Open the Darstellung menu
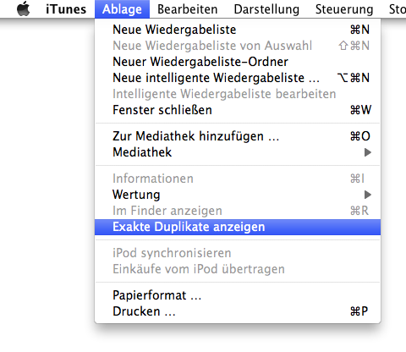 (266, 9)
